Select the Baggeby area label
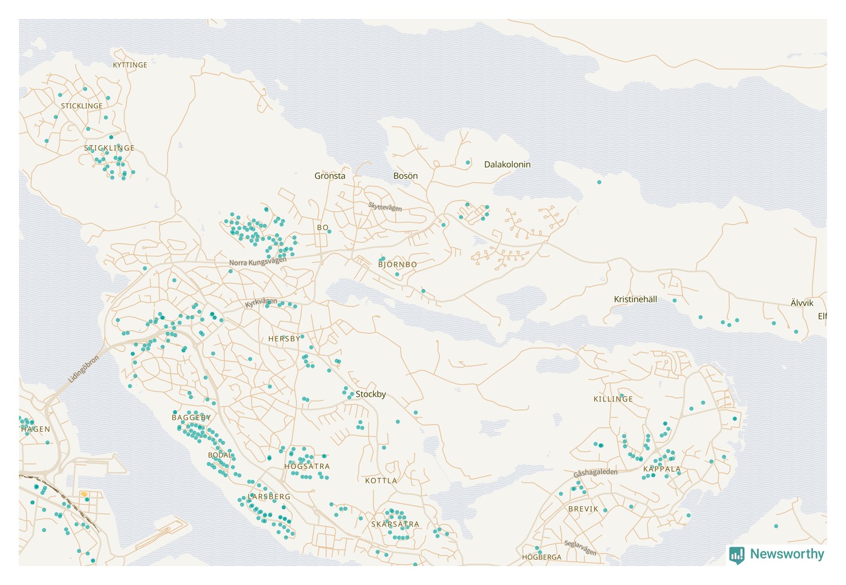The height and width of the screenshot is (585, 846). [x=191, y=418]
